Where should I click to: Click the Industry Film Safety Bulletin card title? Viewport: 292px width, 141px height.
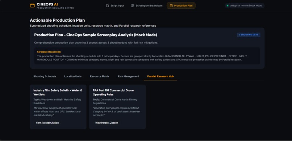[58, 92]
